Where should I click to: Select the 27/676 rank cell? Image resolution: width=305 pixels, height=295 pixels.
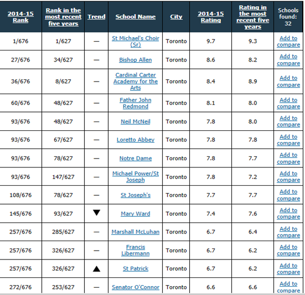coord(20,60)
